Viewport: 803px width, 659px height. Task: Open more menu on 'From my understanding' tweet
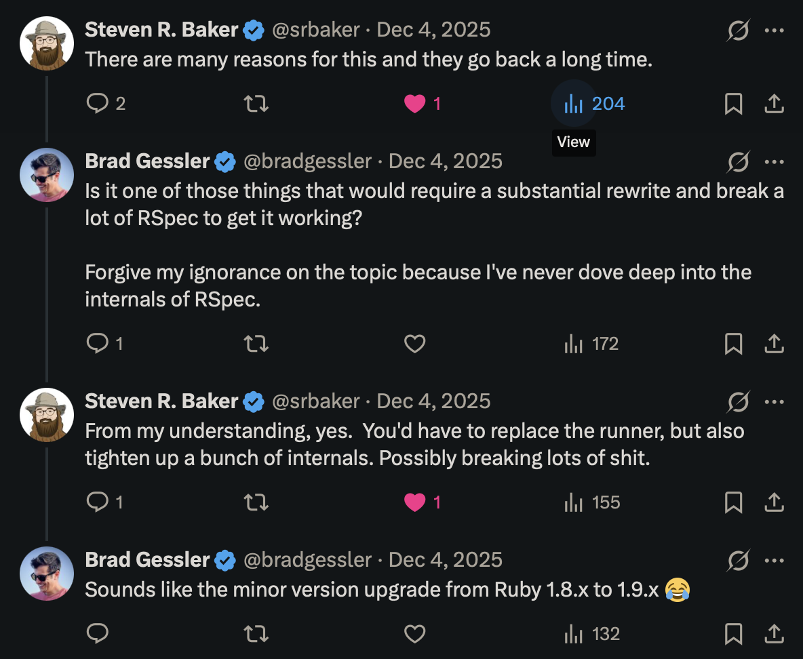[774, 401]
